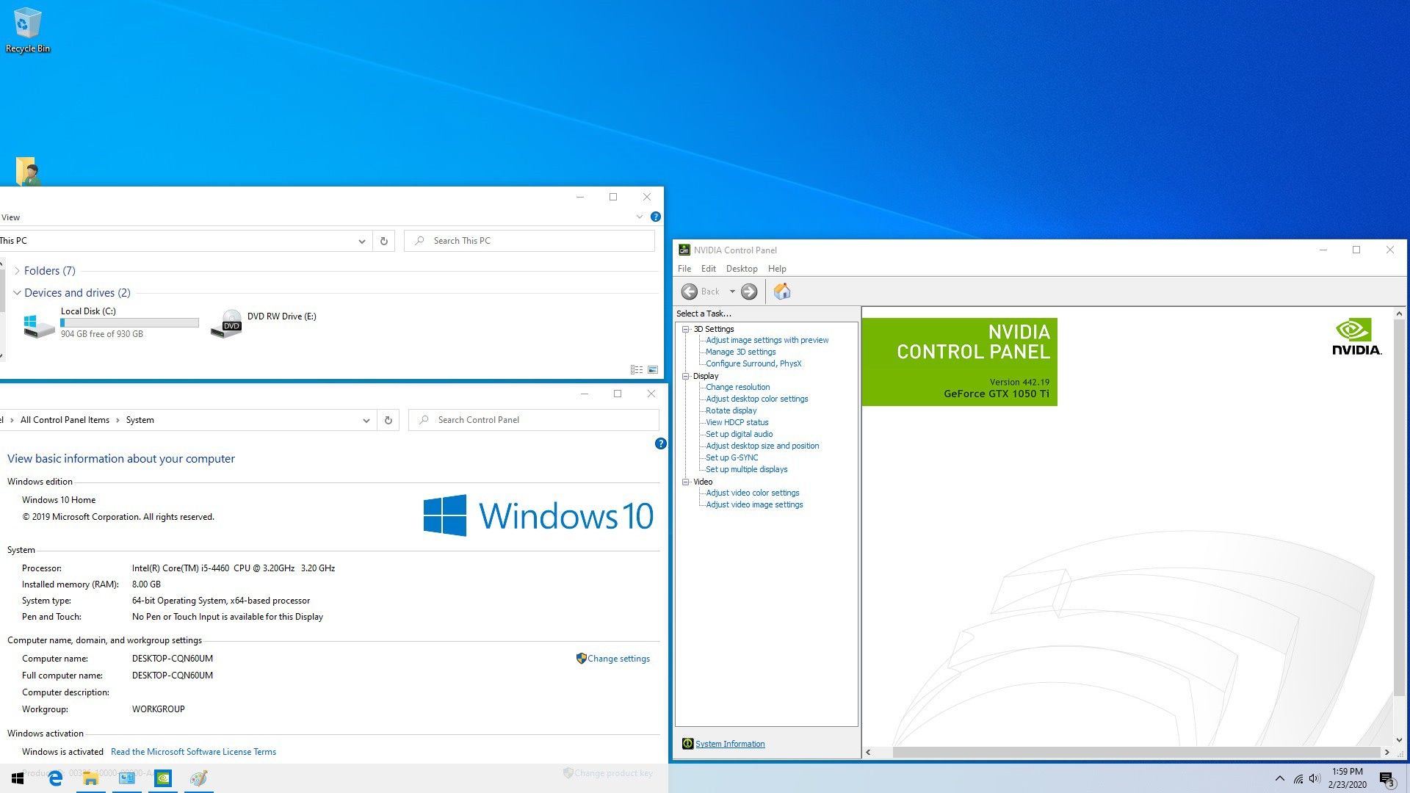Image resolution: width=1410 pixels, height=793 pixels.
Task: Refresh the This PC File Explorer view
Action: (x=383, y=241)
